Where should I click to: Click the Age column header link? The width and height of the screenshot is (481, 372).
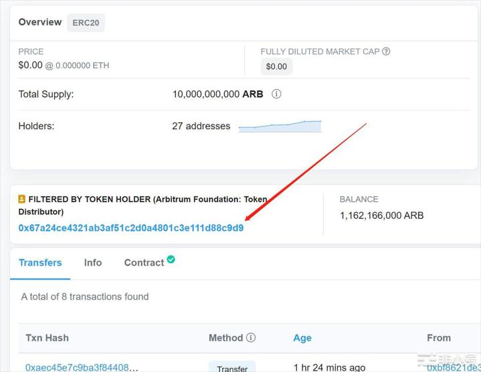coord(302,338)
